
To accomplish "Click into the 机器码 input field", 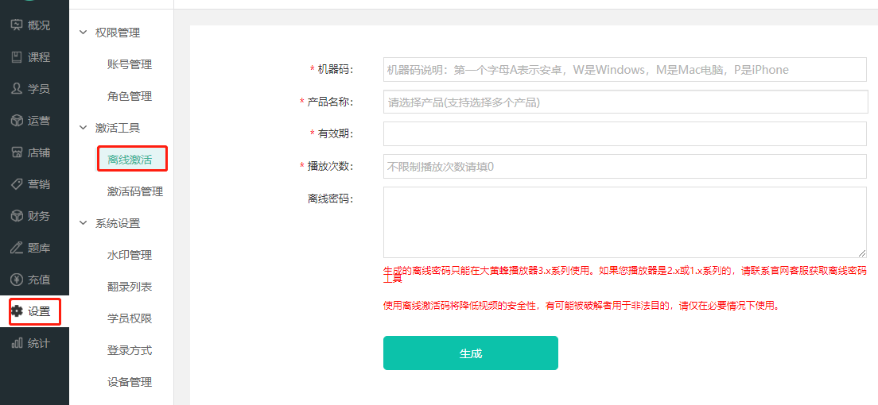I will click(624, 70).
